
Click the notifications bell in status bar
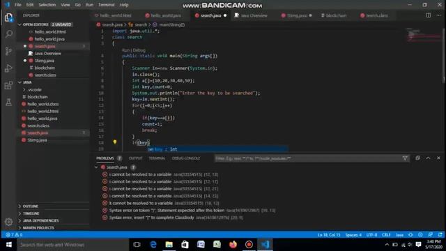[440, 235]
